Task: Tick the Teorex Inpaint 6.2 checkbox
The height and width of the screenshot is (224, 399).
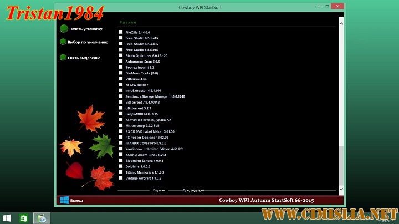Action: coord(121,67)
